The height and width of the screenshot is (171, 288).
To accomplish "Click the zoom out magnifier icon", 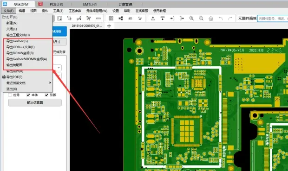I will (201, 19).
